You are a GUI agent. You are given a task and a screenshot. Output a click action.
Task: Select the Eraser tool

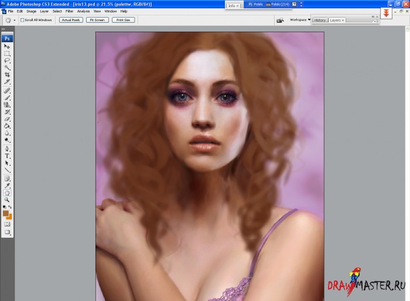(7, 119)
